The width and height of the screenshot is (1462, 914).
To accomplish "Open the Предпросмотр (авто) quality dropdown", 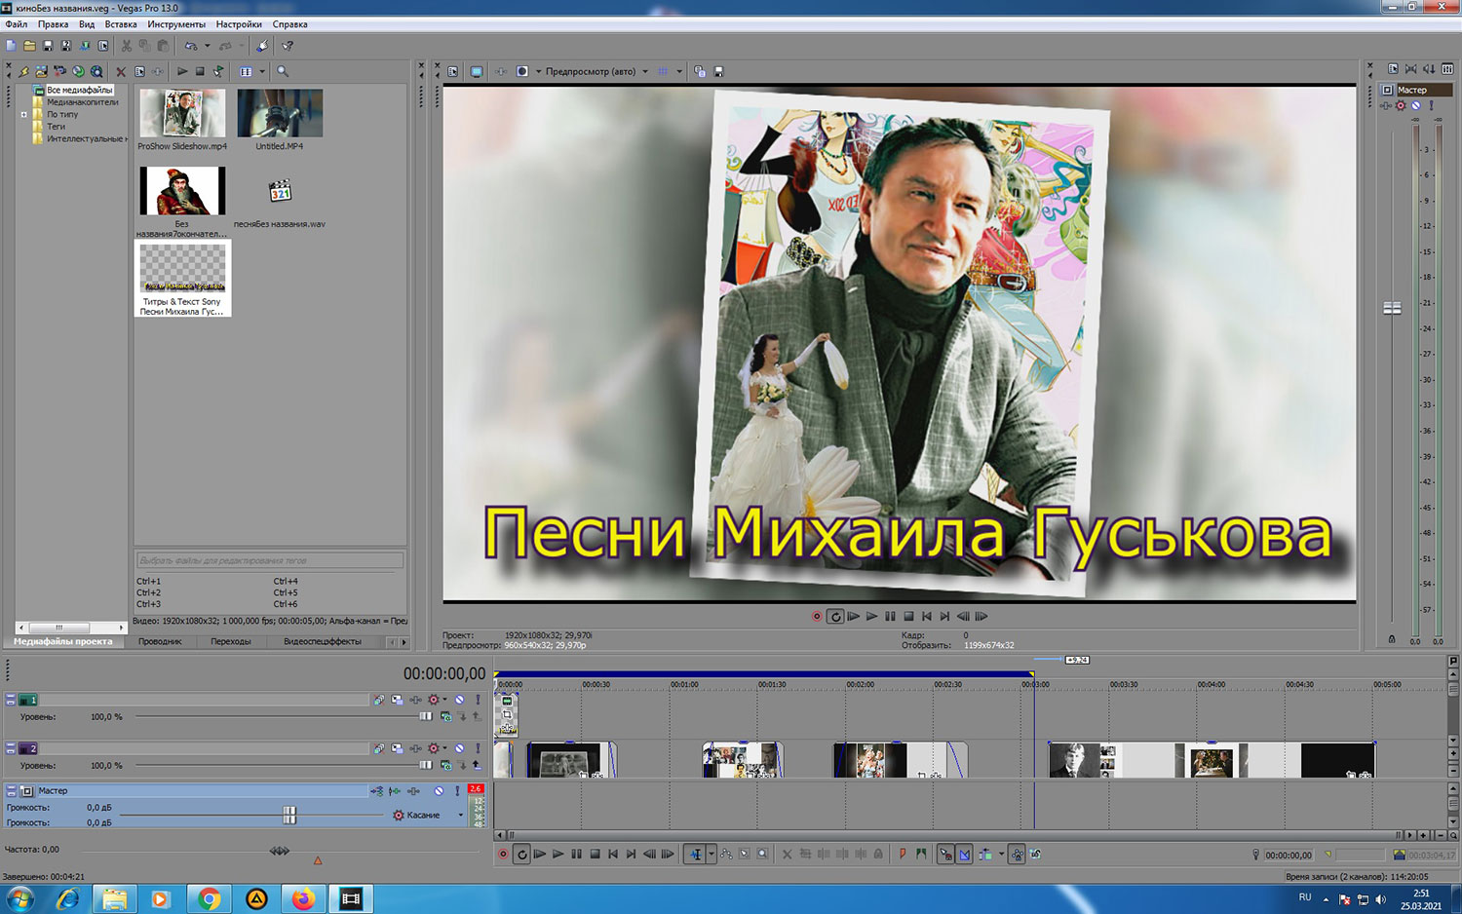I will (x=644, y=71).
